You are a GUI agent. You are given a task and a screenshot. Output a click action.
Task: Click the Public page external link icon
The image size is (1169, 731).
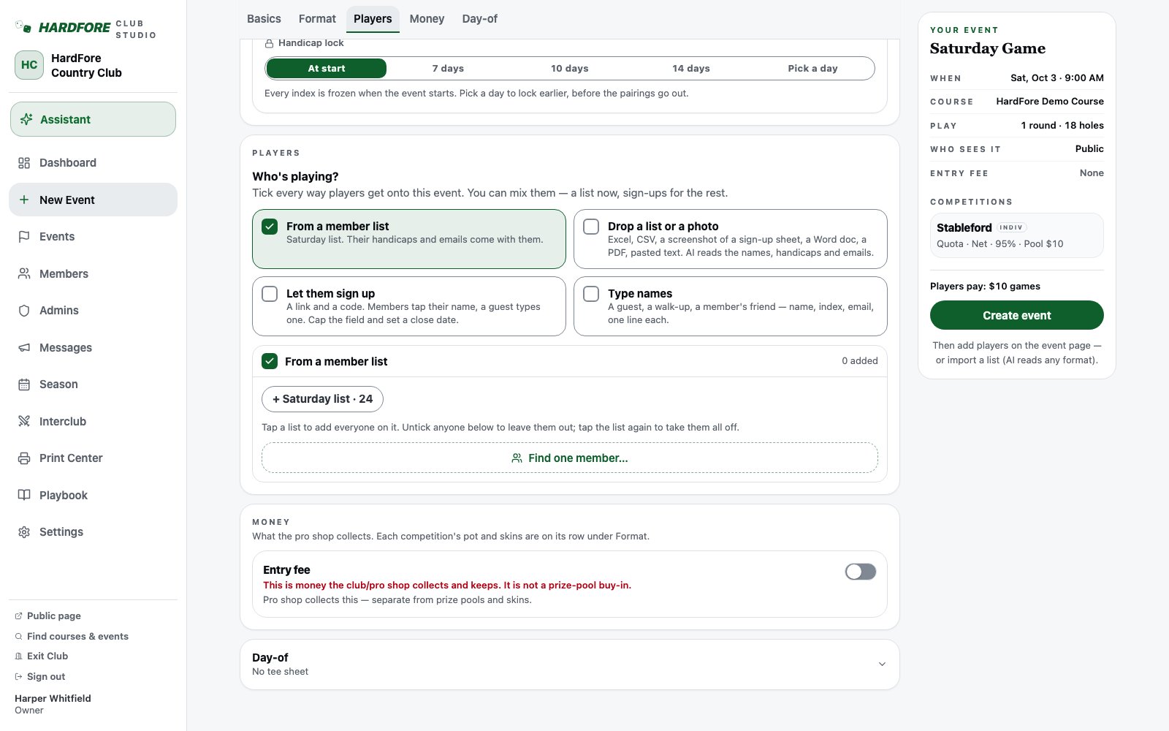[18, 616]
